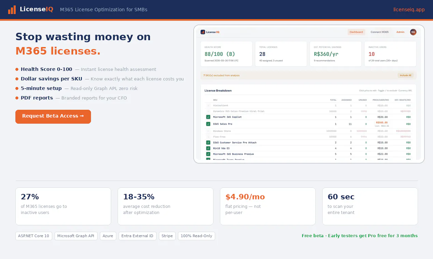Click the $4.90/mo flat pricing card
Image resolution: width=433 pixels, height=259 pixels.
click(x=268, y=206)
